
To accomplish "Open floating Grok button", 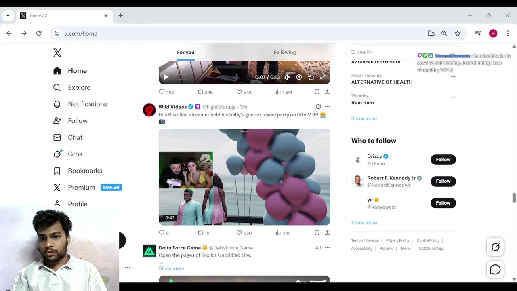I will (x=495, y=247).
